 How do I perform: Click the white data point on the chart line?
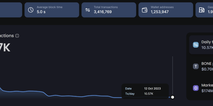coord(172,97)
